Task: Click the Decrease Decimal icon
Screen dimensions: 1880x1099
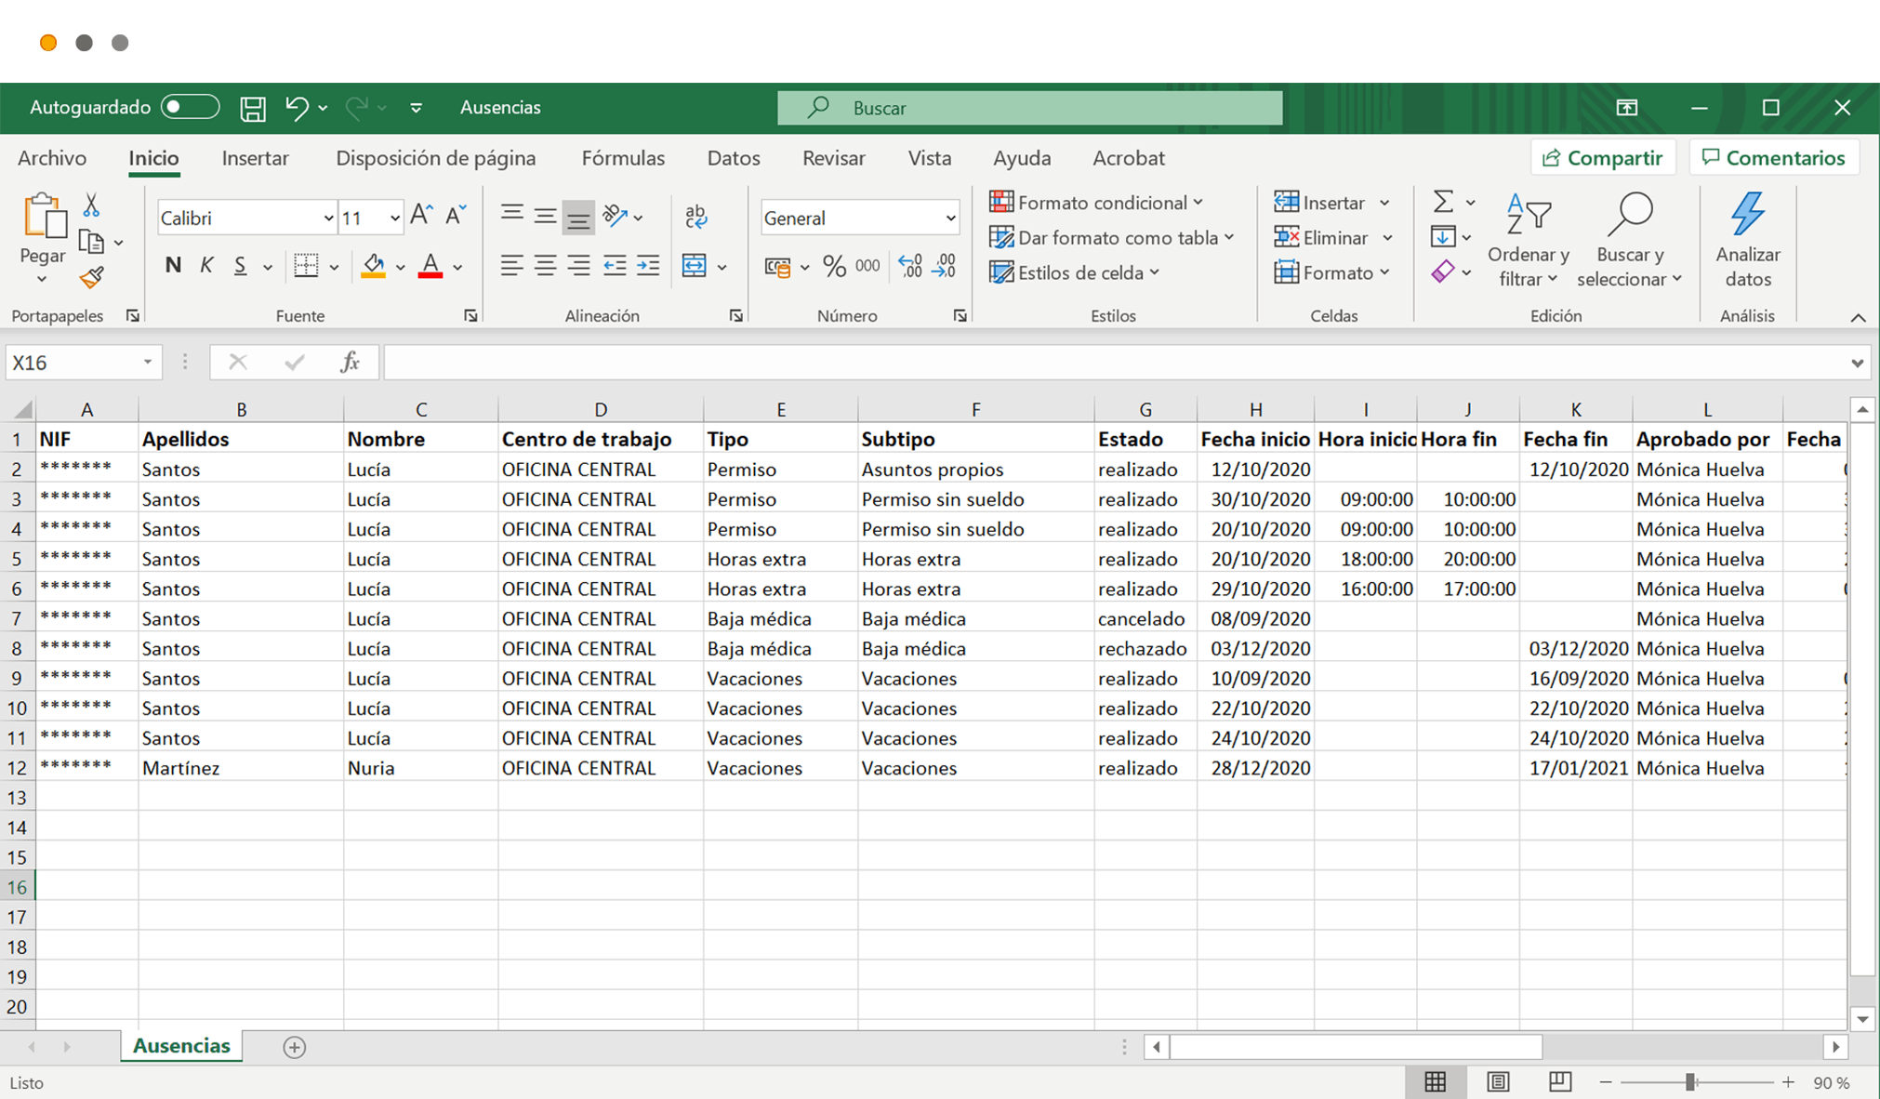Action: coord(945,266)
